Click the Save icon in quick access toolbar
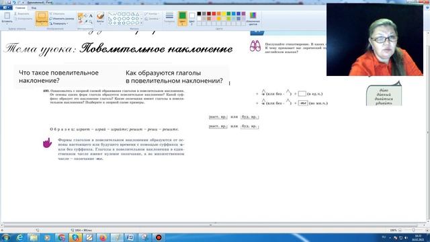 9,2
